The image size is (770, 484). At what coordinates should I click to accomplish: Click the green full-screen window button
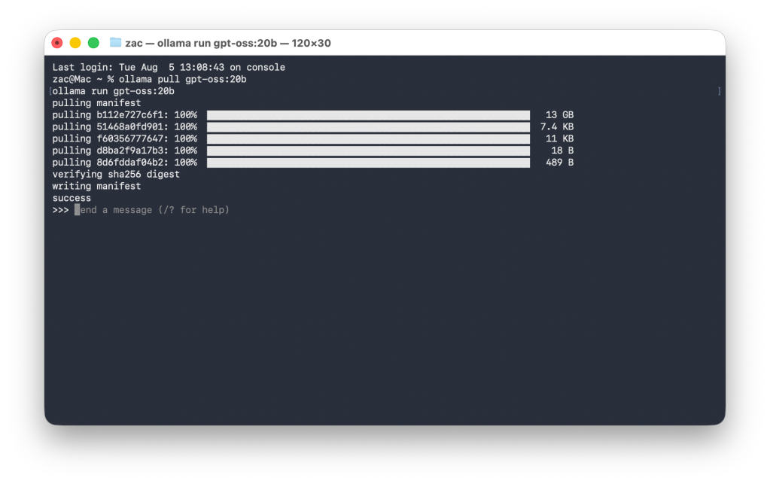pos(93,43)
